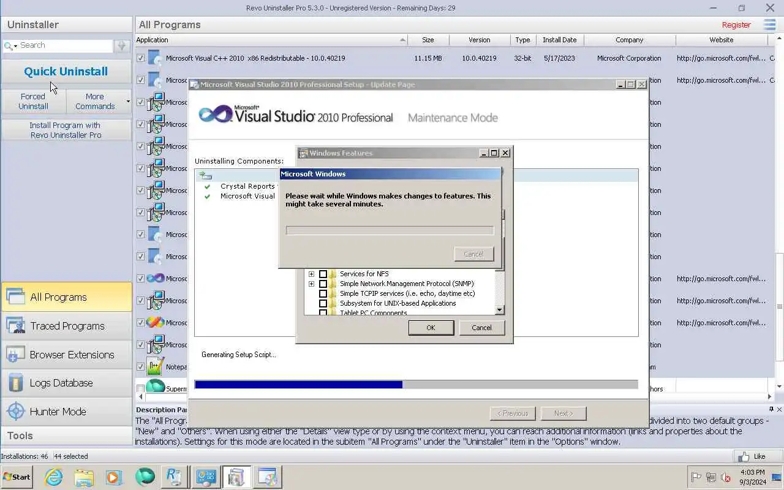Image resolution: width=784 pixels, height=490 pixels.
Task: Click the program list scroll-down arrow
Action: click(779, 386)
